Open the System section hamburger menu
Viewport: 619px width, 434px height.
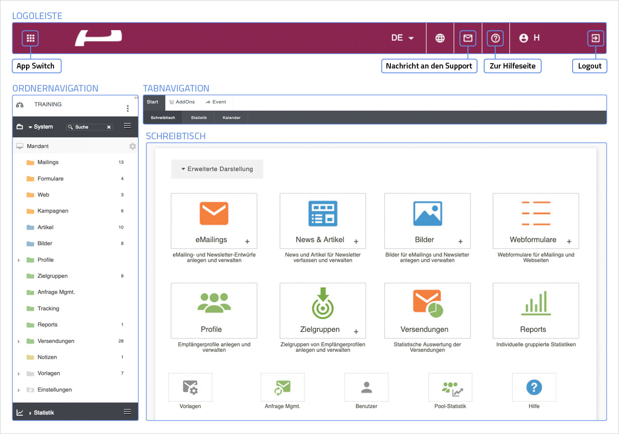point(127,126)
